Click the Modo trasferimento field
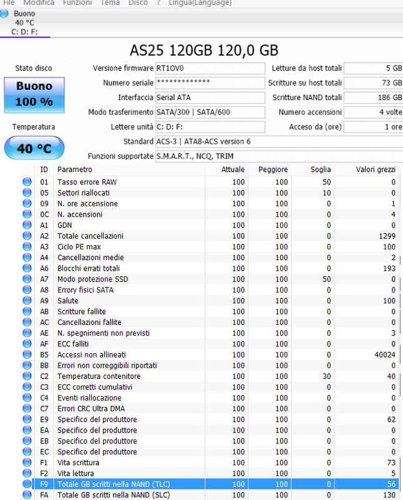The image size is (403, 500). (210, 112)
